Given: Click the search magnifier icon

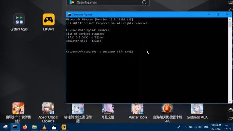Looking at the screenshot, I should pyautogui.click(x=144, y=3).
